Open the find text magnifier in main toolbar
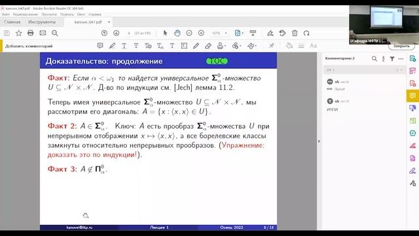 tap(55, 33)
